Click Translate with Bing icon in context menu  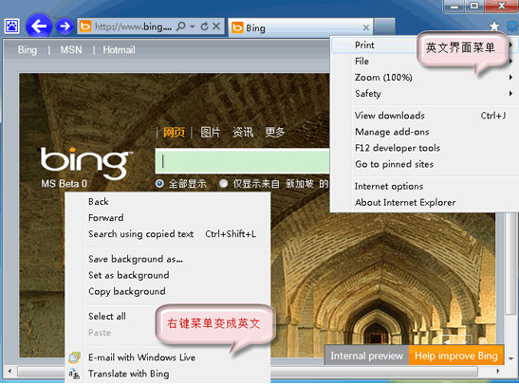click(74, 375)
